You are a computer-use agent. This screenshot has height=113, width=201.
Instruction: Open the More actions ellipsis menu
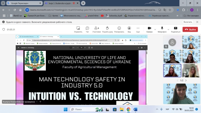pyautogui.click(x=138, y=30)
